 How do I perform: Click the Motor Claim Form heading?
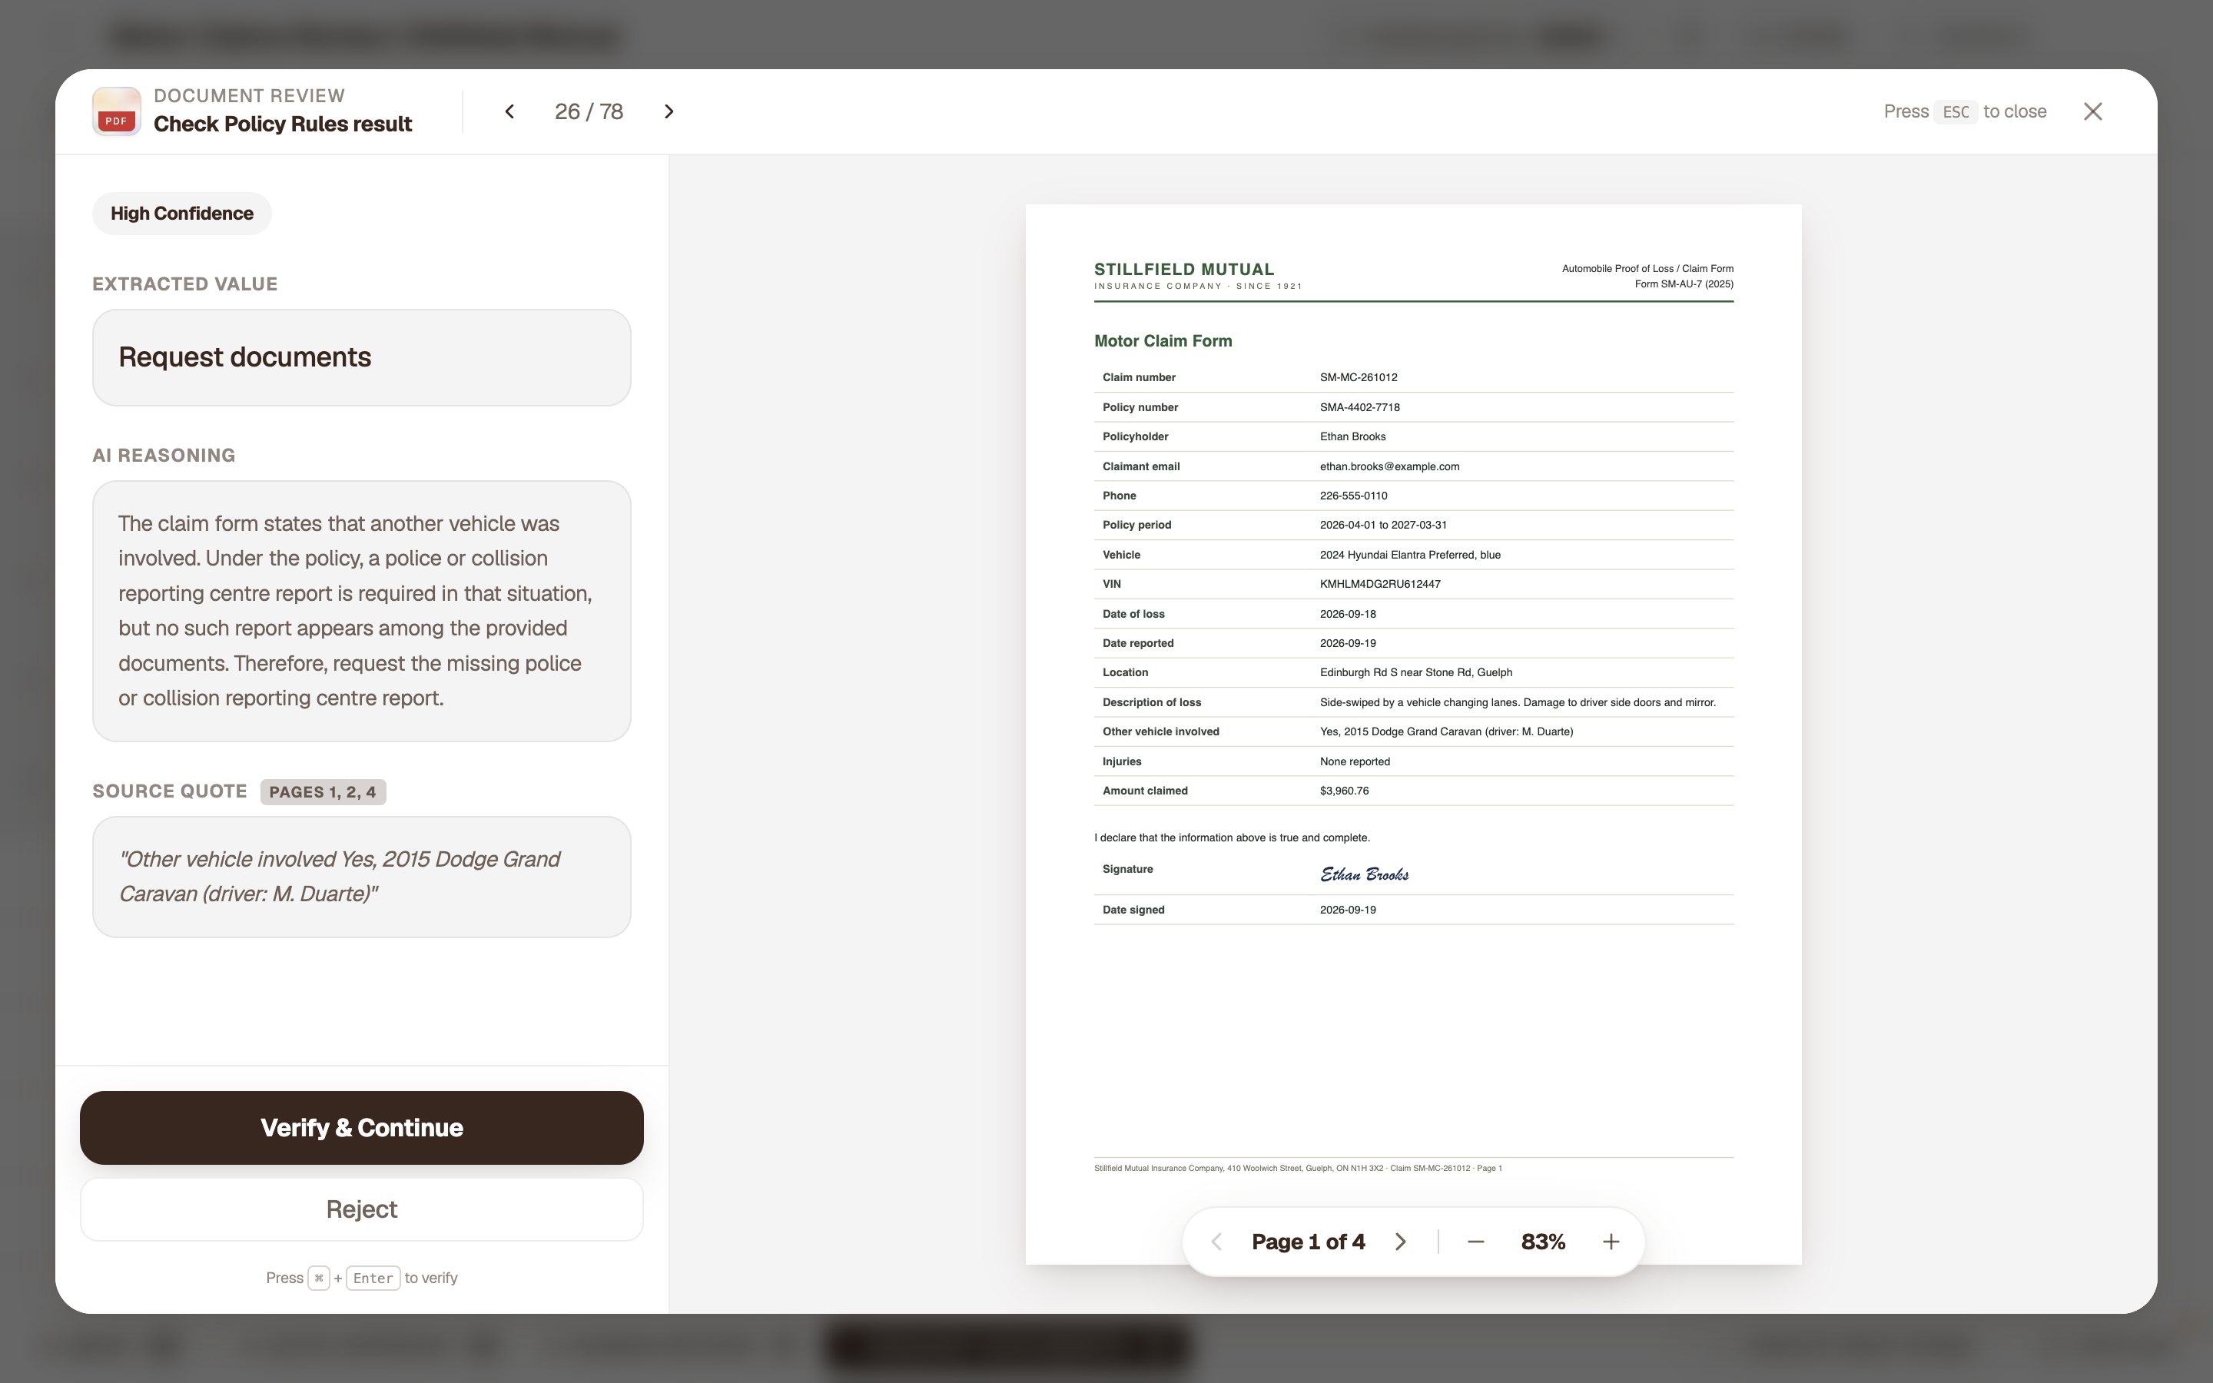click(x=1163, y=341)
